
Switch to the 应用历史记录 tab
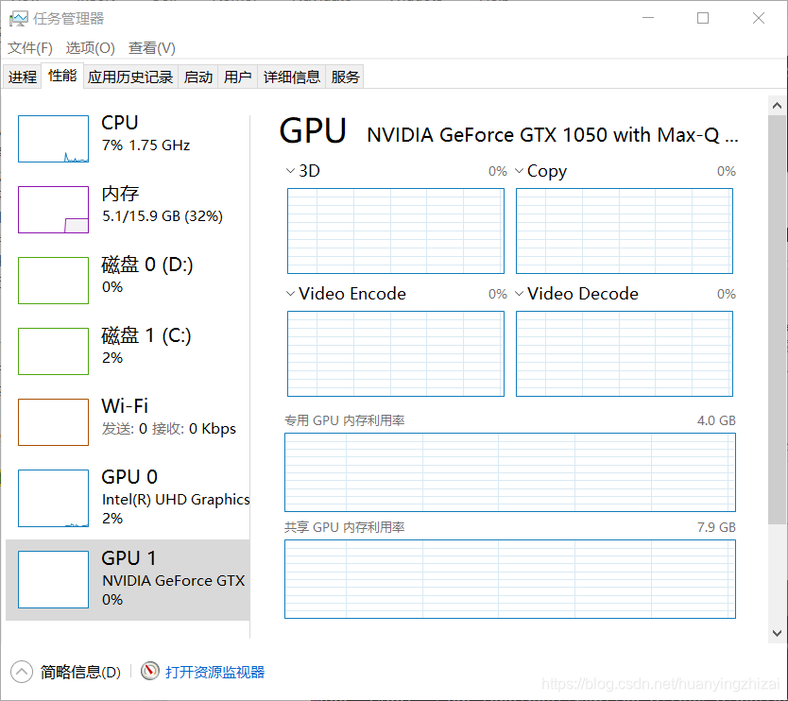click(130, 77)
